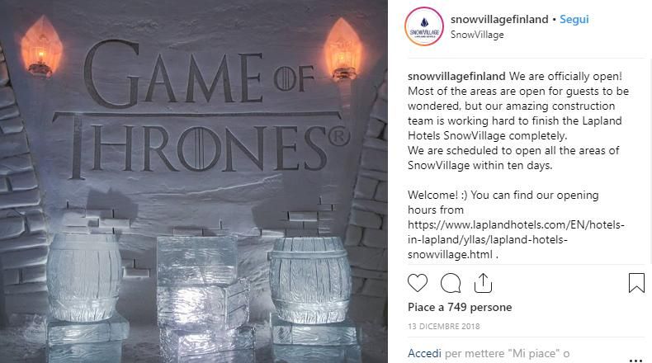Click the left glowing torch in the photo
The height and width of the screenshot is (363, 652).
[x=38, y=47]
